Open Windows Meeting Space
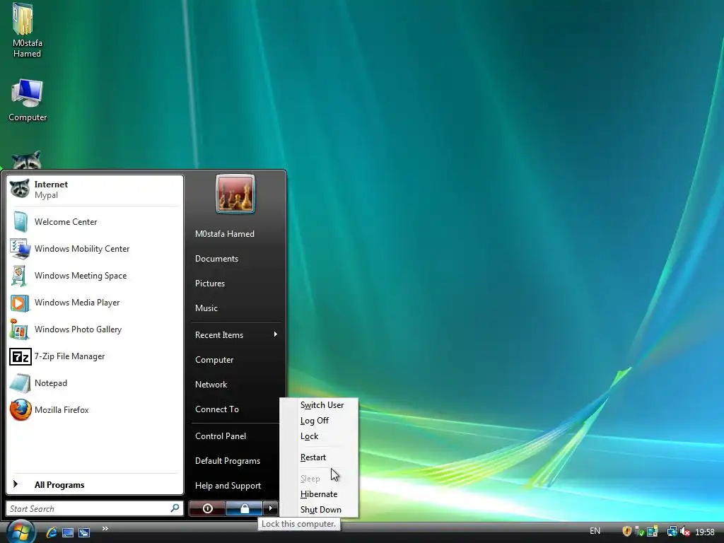 coord(95,275)
